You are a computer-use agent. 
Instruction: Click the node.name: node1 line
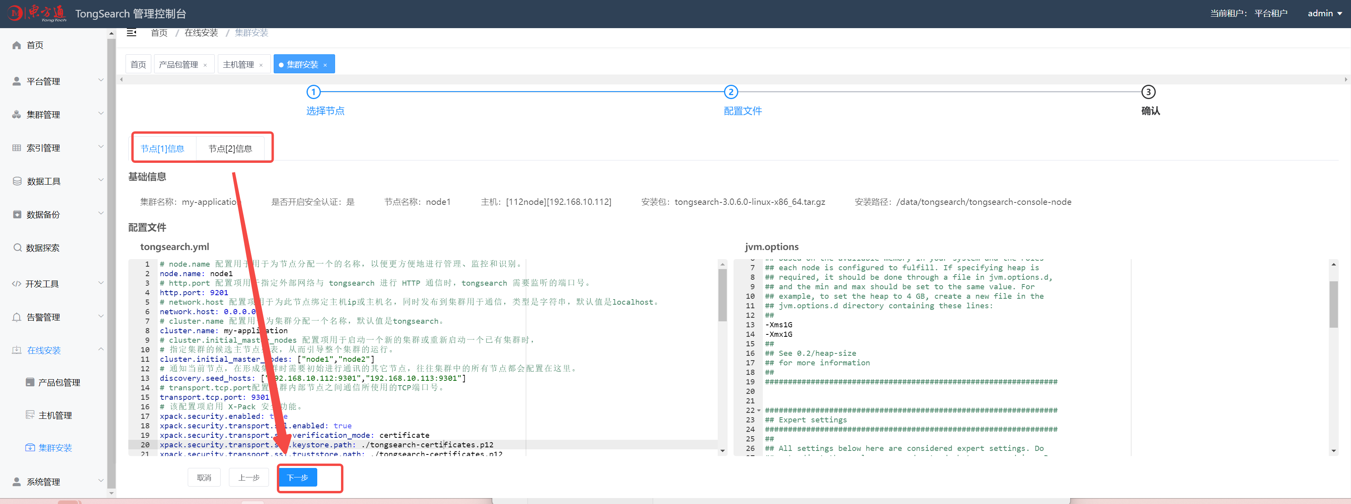click(x=196, y=273)
